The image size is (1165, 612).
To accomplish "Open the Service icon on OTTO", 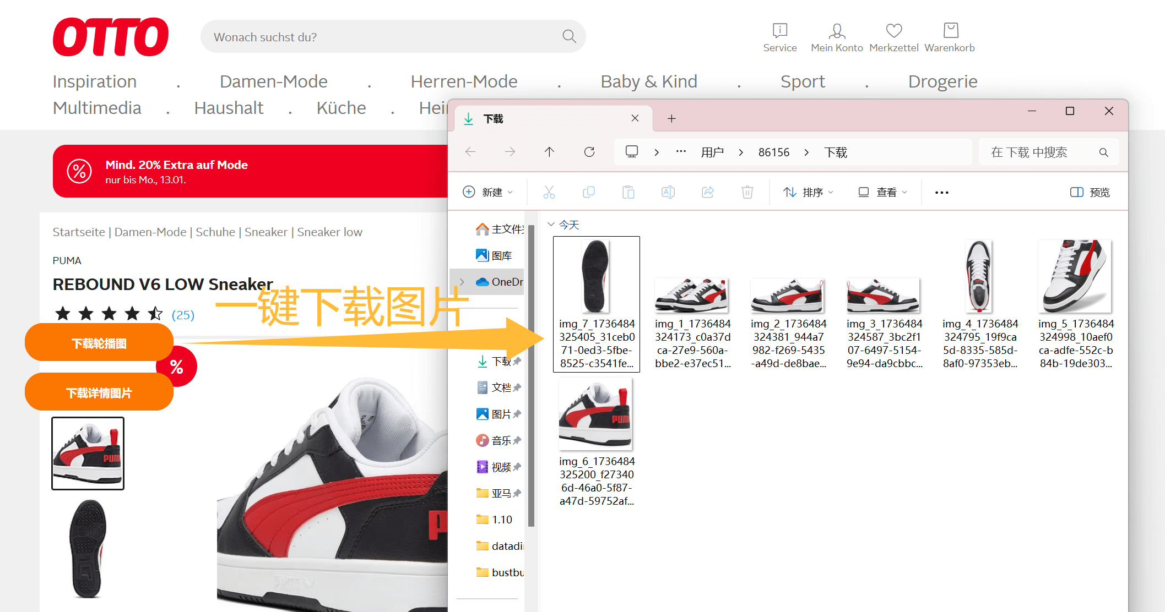I will 780,37.
